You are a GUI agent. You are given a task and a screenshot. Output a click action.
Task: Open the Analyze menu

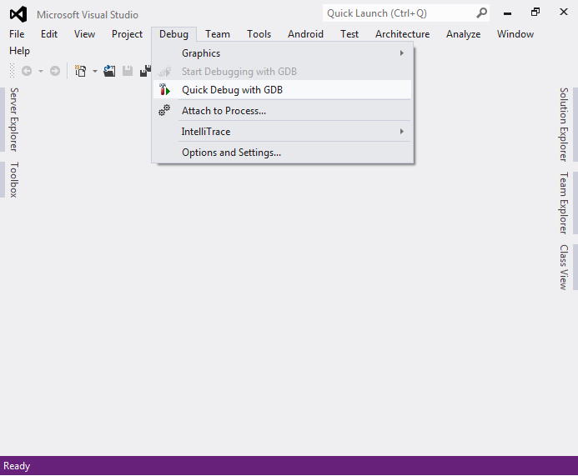coord(464,34)
